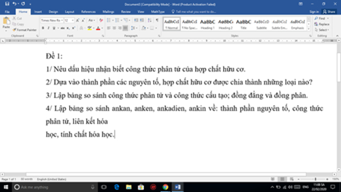Click the Share button
Screen dimensions: 341x192
pyautogui.click(x=329, y=12)
